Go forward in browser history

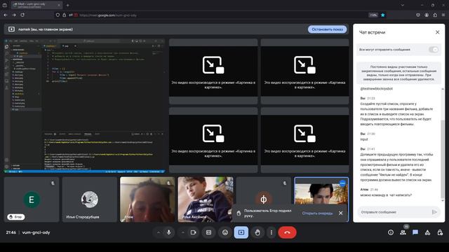point(14,15)
